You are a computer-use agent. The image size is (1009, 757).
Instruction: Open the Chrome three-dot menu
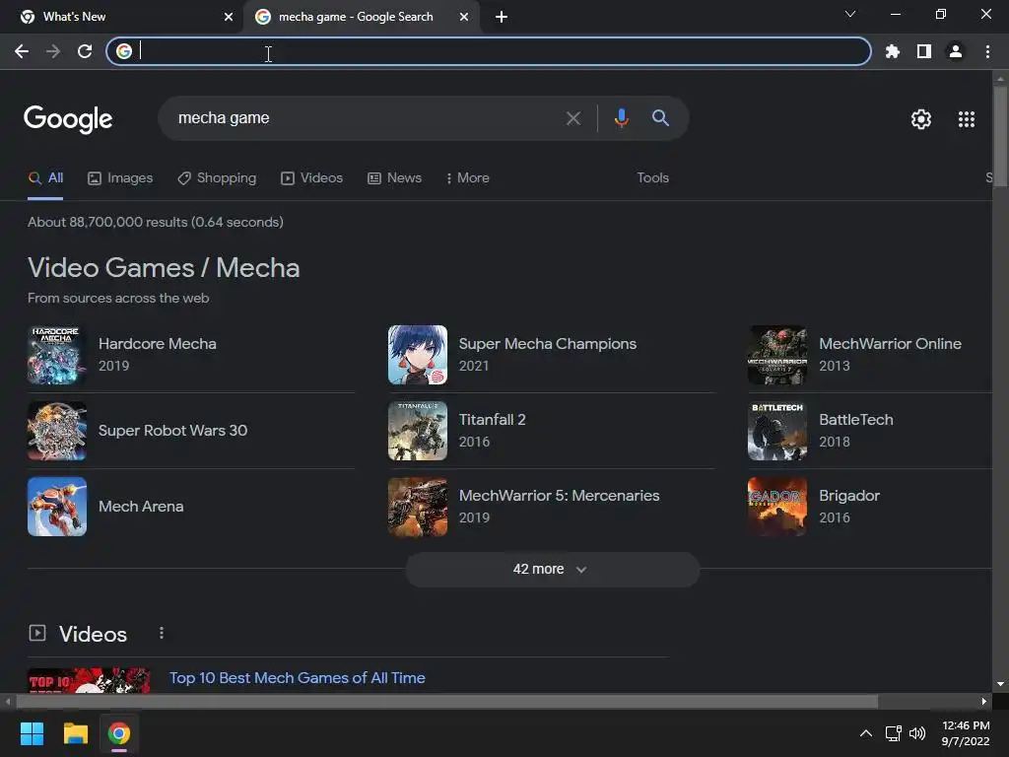pyautogui.click(x=987, y=51)
